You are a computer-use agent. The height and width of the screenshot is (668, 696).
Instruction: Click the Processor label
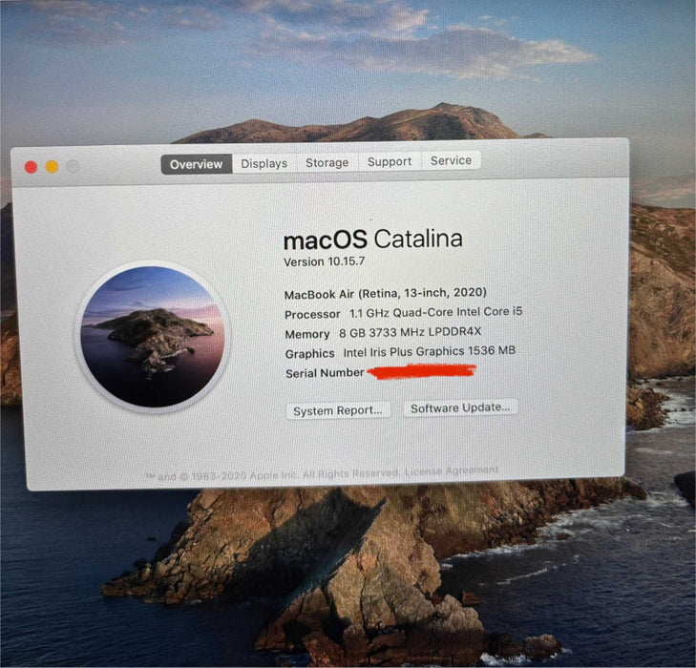click(x=312, y=315)
